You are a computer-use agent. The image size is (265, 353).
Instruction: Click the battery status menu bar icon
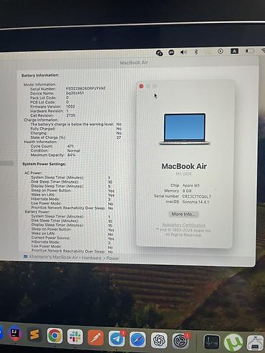click(250, 51)
